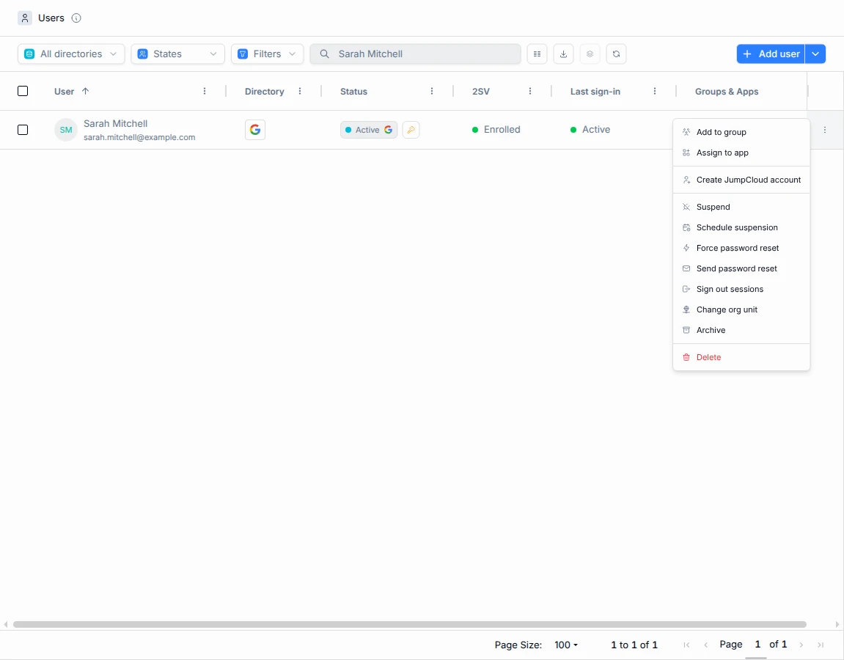Open the Page Size 100 dropdown
The image size is (844, 660).
coord(565,645)
